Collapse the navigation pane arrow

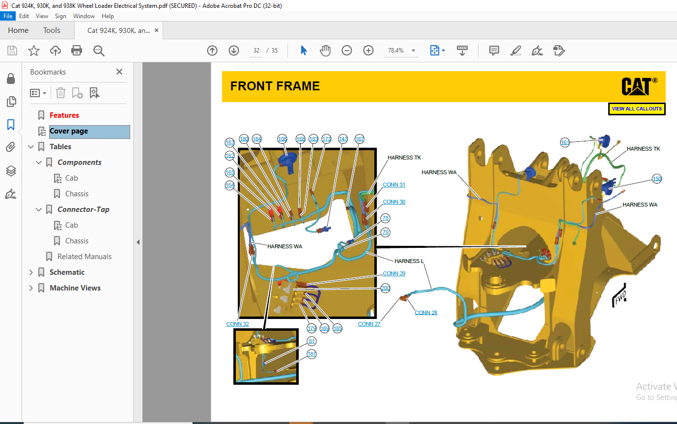tap(138, 242)
